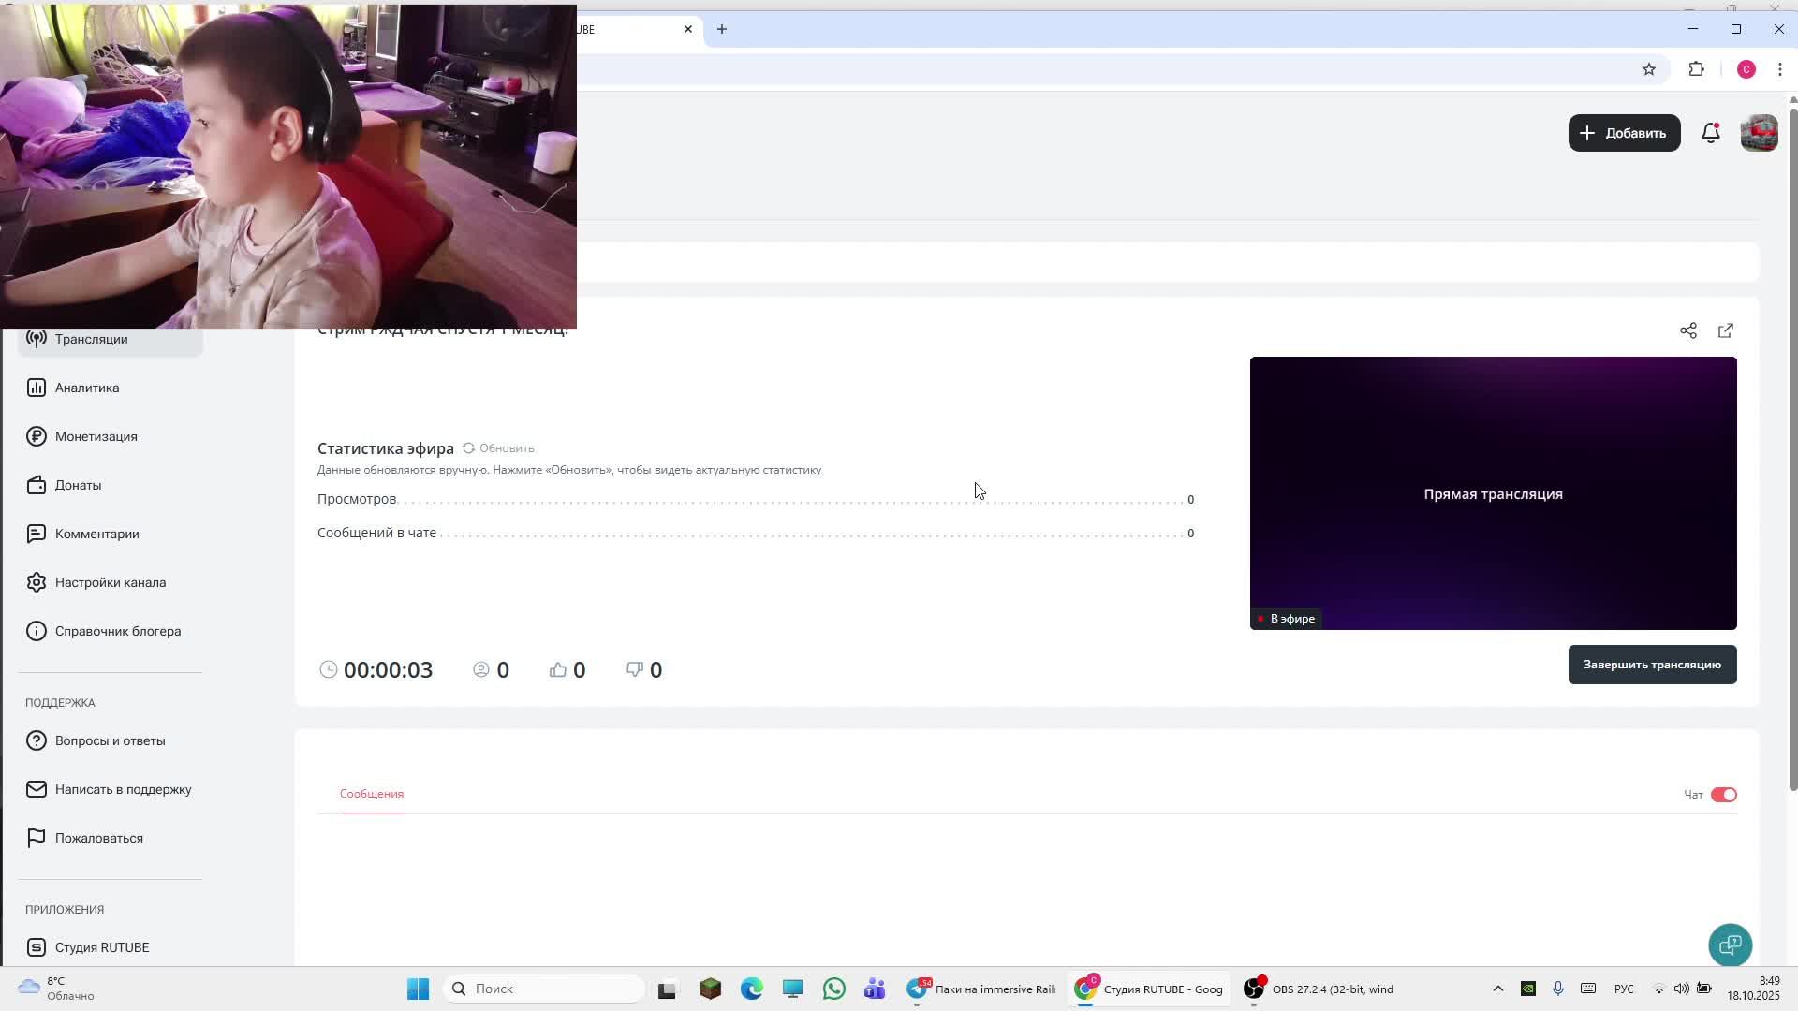Toggle the Чат switch off

click(1723, 795)
